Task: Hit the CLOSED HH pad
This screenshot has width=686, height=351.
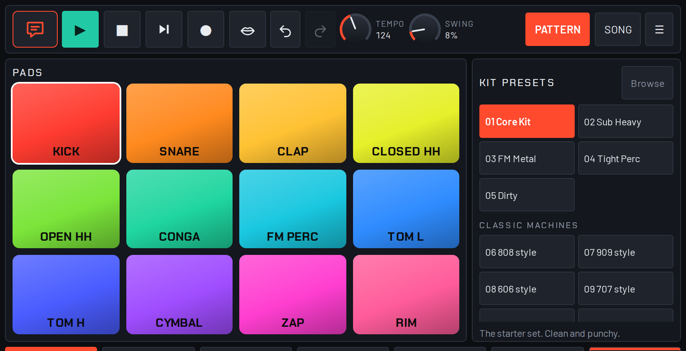Action: pos(406,123)
